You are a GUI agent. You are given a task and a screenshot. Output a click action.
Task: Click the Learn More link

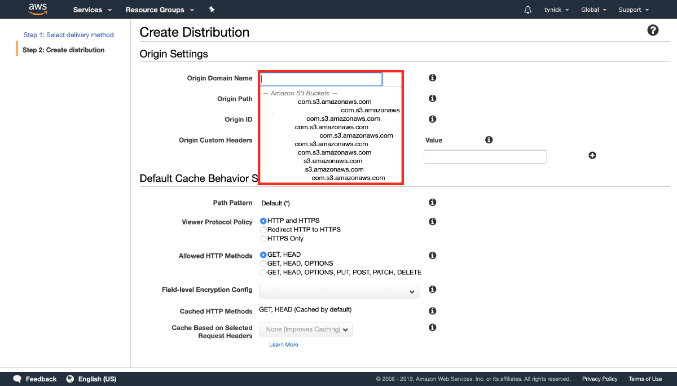(x=284, y=344)
